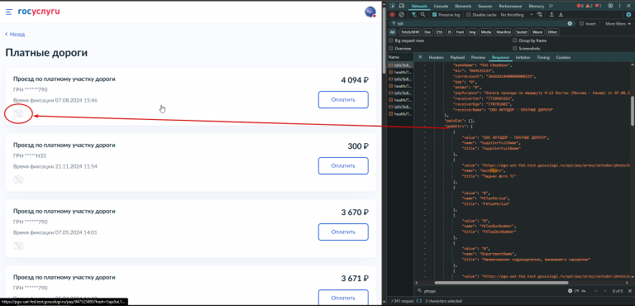Open the More filters dropdown
635x306 pixels.
[x=618, y=24]
